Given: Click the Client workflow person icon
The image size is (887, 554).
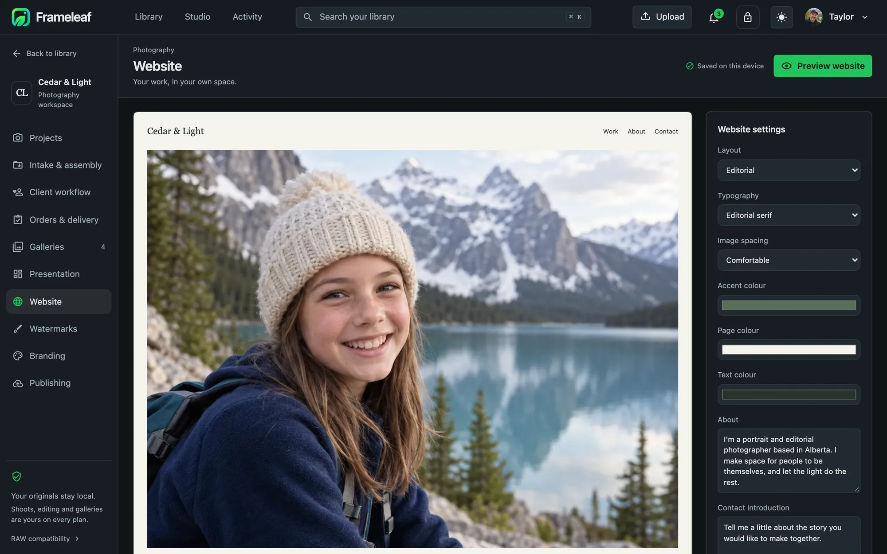Looking at the screenshot, I should tap(18, 192).
